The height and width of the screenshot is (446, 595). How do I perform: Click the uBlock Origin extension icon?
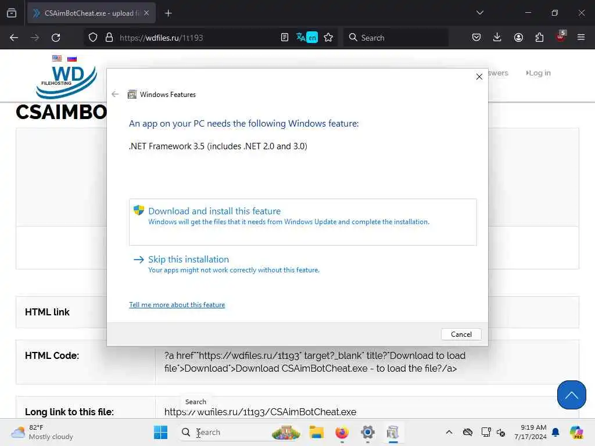click(x=561, y=37)
